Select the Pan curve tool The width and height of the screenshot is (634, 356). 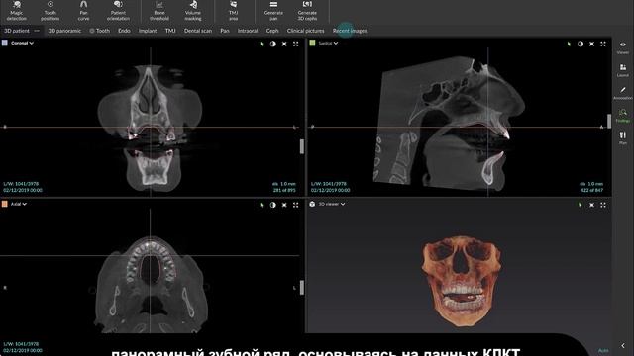[x=83, y=11]
